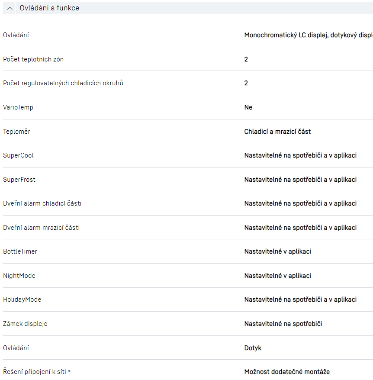
Task: Click the HolidayMode row label
Action: (x=22, y=299)
